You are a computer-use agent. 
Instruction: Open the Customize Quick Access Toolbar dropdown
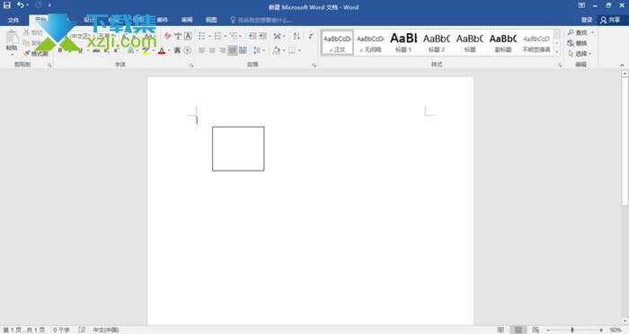pyautogui.click(x=49, y=5)
